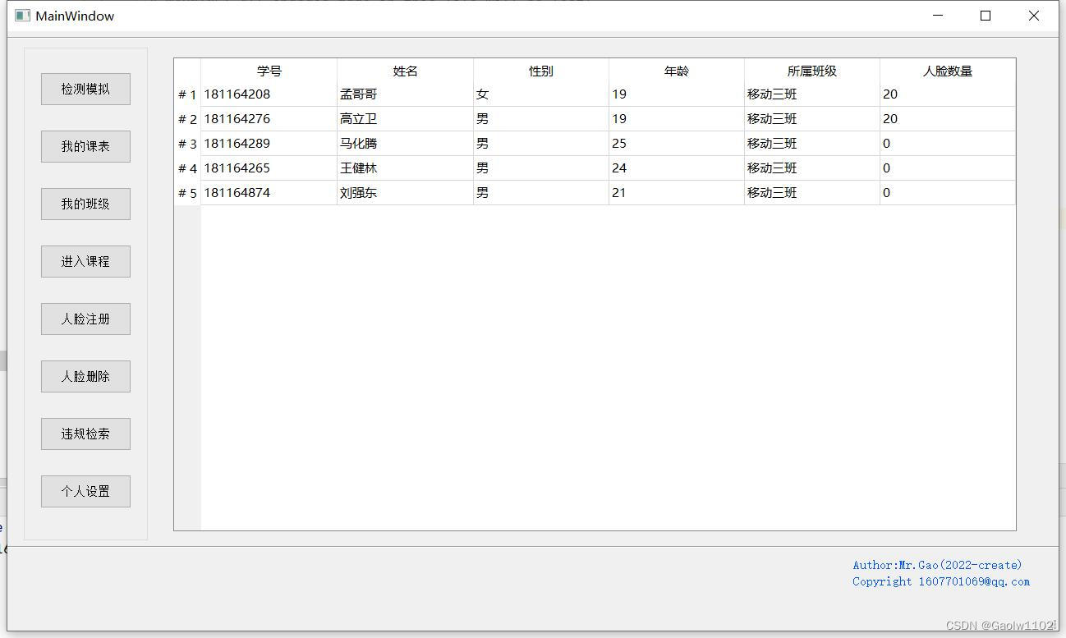Click the name cell 马化腾
The image size is (1066, 638).
(406, 144)
